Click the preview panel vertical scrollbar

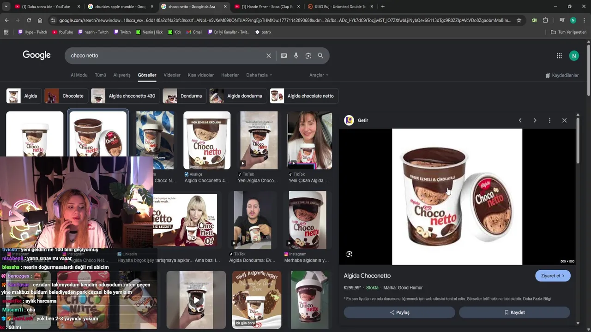pyautogui.click(x=577, y=140)
